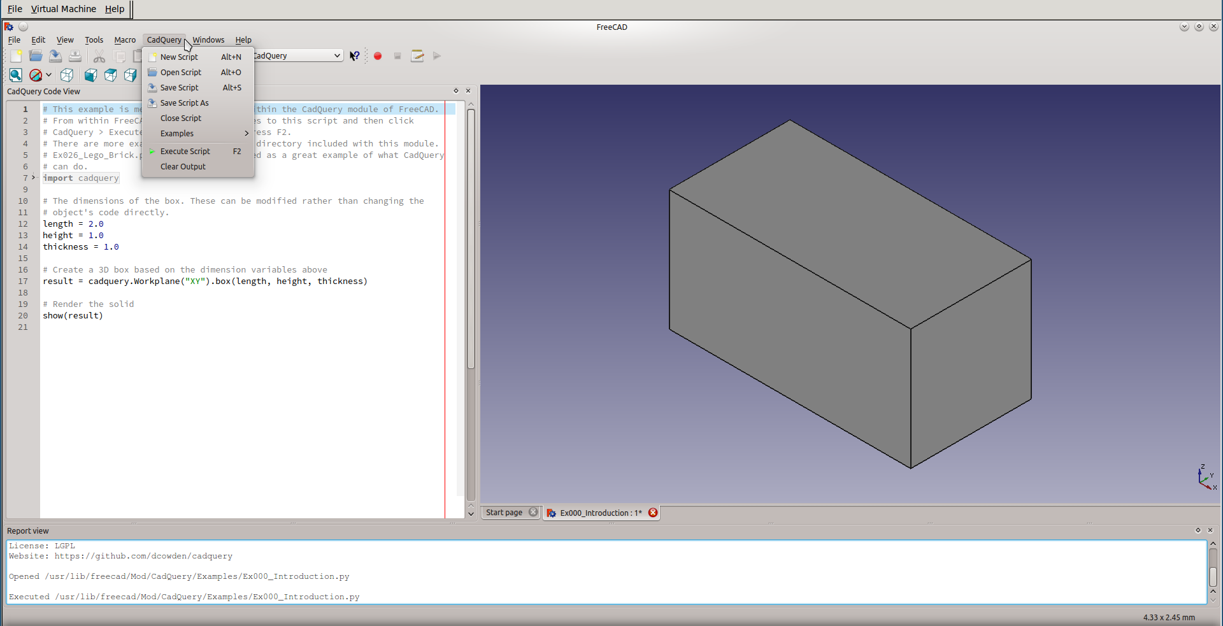Click the What's This help cursor icon

click(x=355, y=56)
